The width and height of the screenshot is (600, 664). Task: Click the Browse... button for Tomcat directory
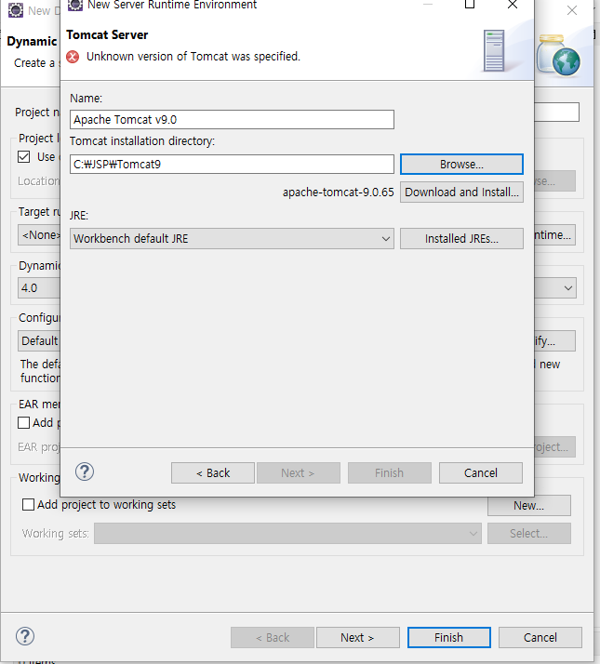[x=461, y=164]
